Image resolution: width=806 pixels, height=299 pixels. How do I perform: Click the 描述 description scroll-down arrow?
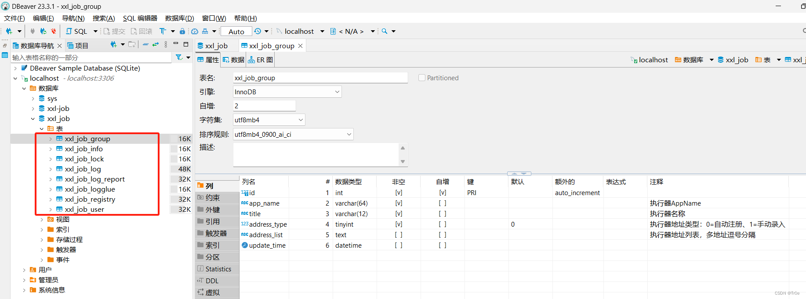[403, 161]
